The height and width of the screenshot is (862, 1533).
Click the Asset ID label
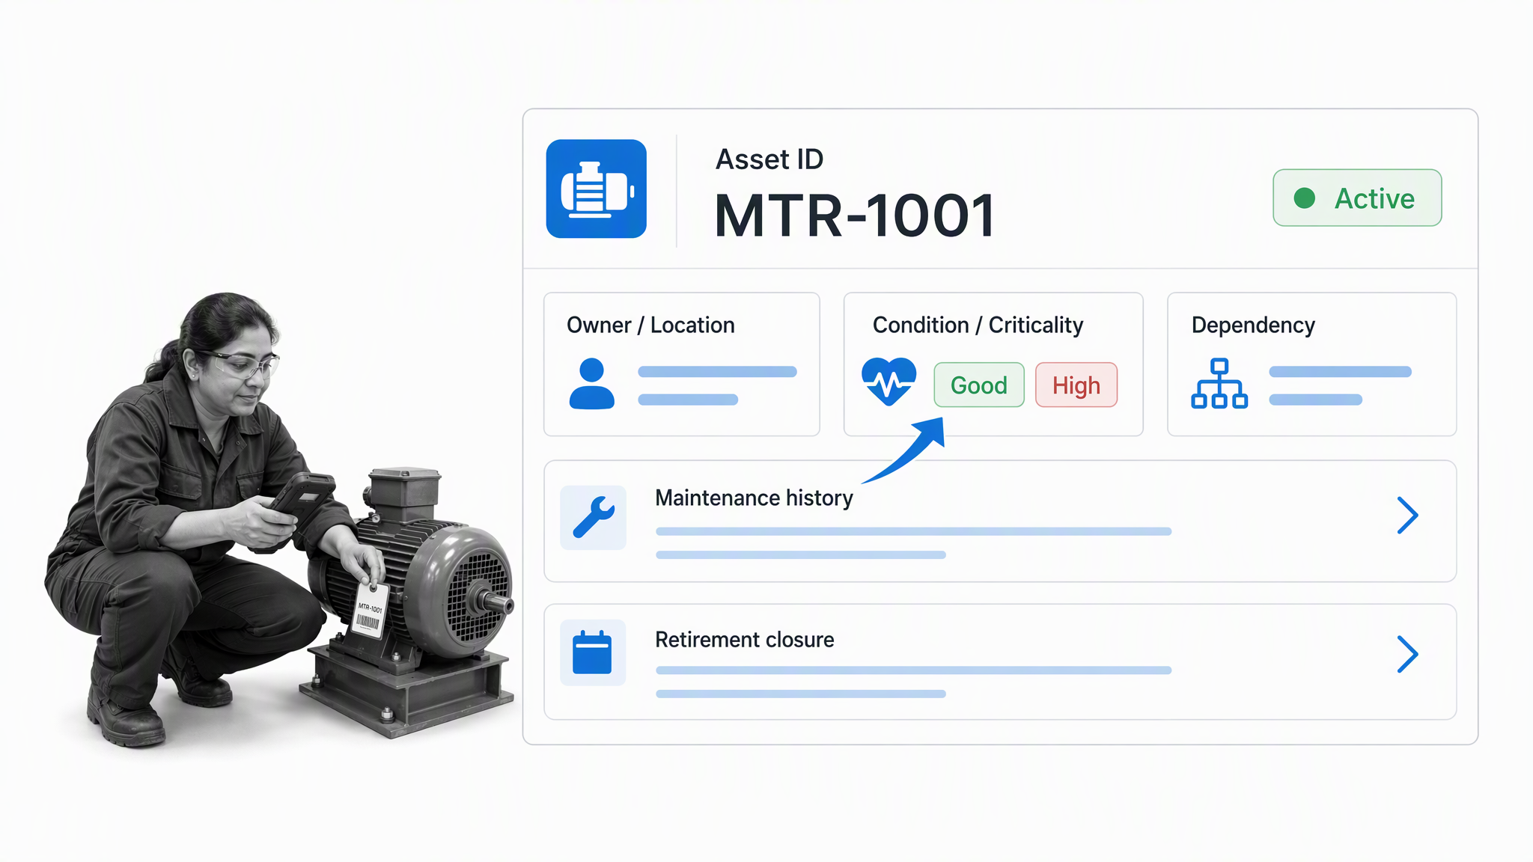[x=769, y=159]
